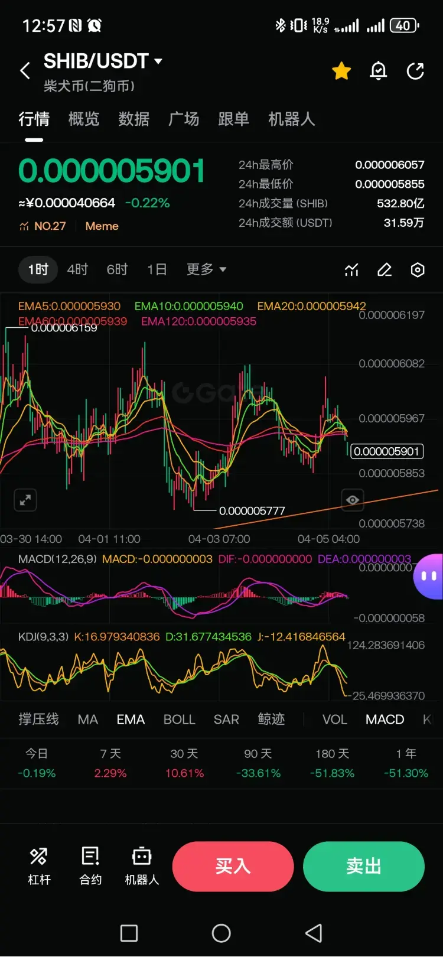The height and width of the screenshot is (957, 443).
Task: Enable the 鲸迹 indicator
Action: (x=271, y=720)
